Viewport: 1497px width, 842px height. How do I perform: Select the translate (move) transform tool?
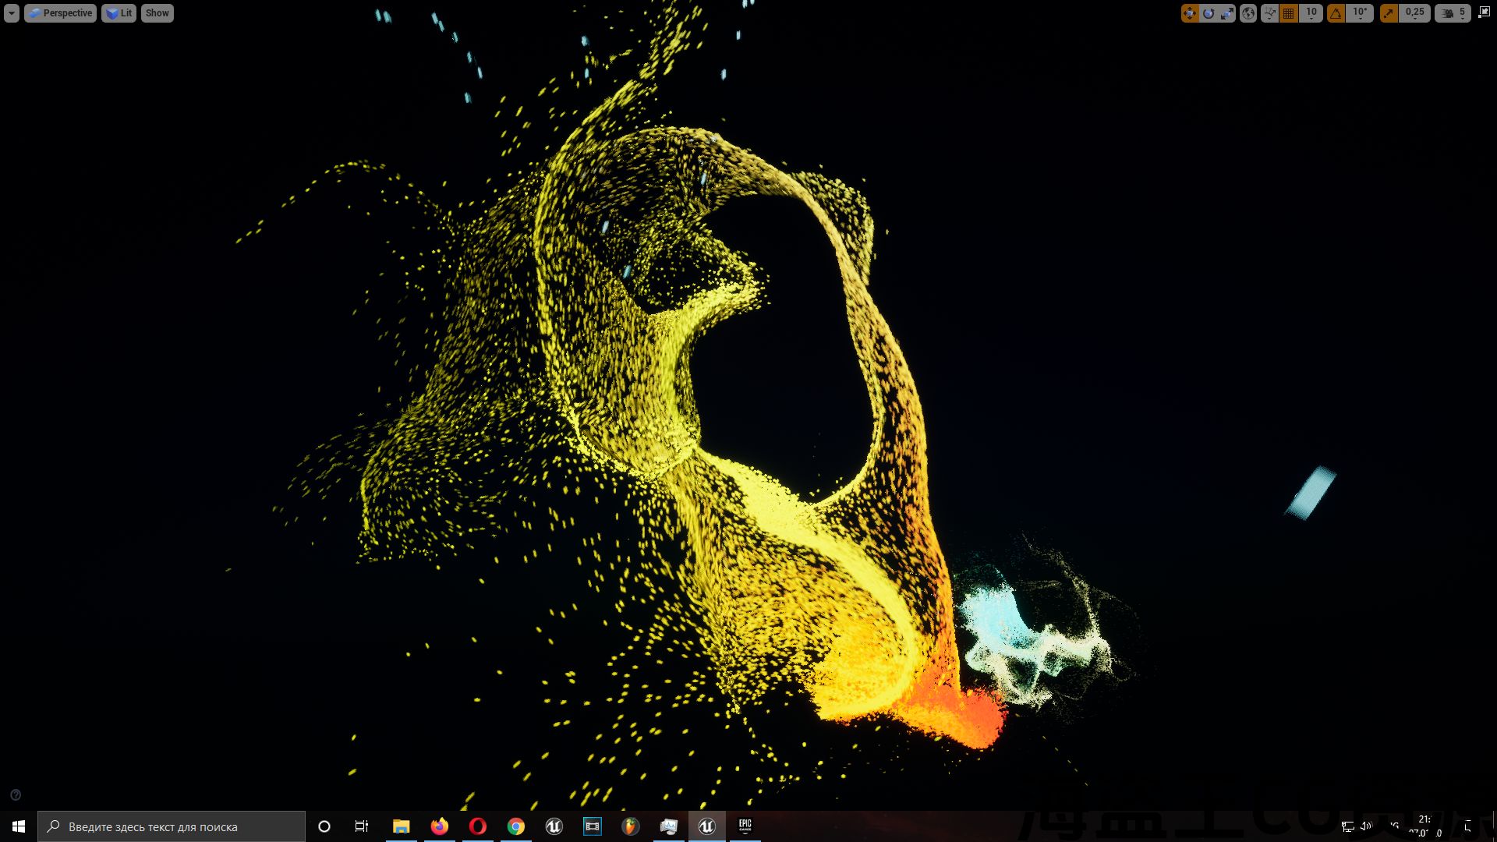[x=1189, y=13]
